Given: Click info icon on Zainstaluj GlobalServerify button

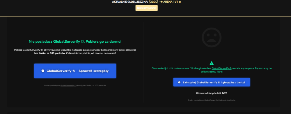Looking at the screenshot, I should [x=179, y=82].
